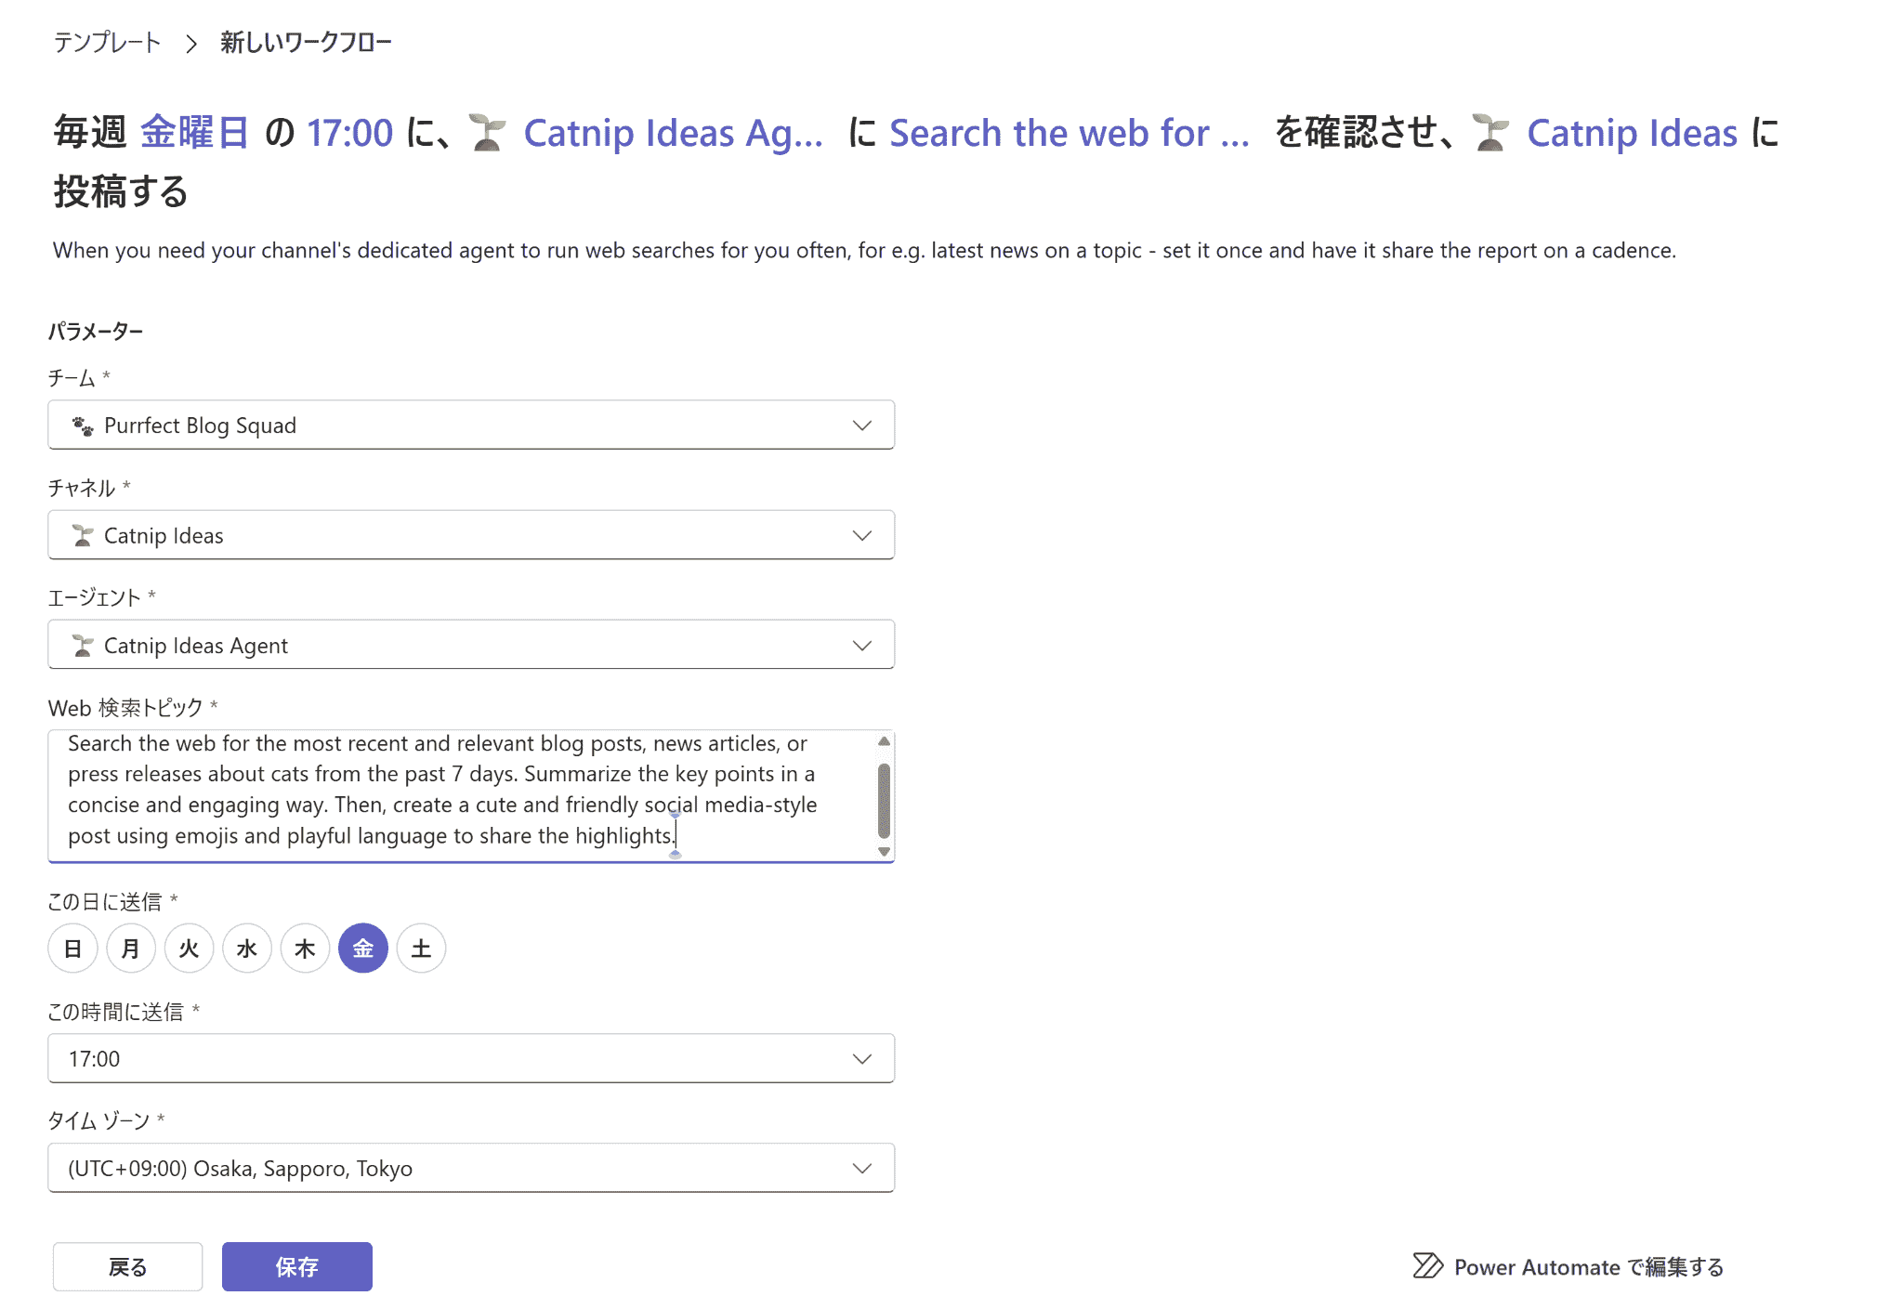Image resolution: width=1903 pixels, height=1309 pixels.
Task: Click the 戻る back button
Action: pyautogui.click(x=127, y=1266)
